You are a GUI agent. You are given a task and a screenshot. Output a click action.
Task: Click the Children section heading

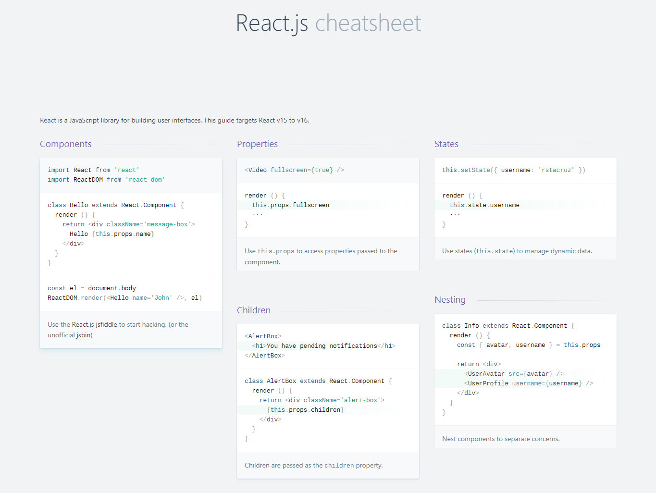254,310
